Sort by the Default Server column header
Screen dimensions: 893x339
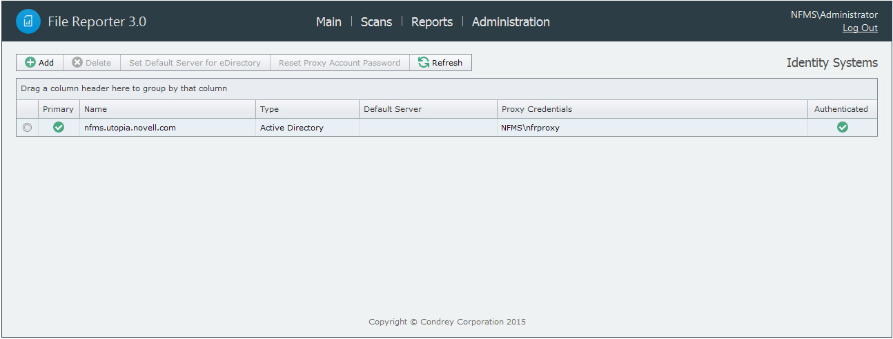[x=392, y=109]
